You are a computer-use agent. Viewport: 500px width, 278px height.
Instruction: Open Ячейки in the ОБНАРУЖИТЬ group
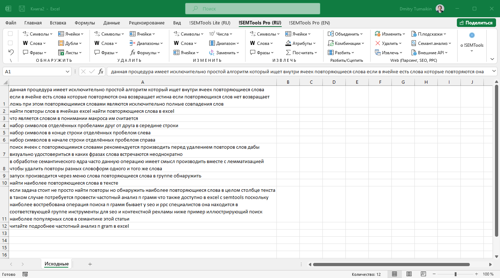(x=70, y=34)
